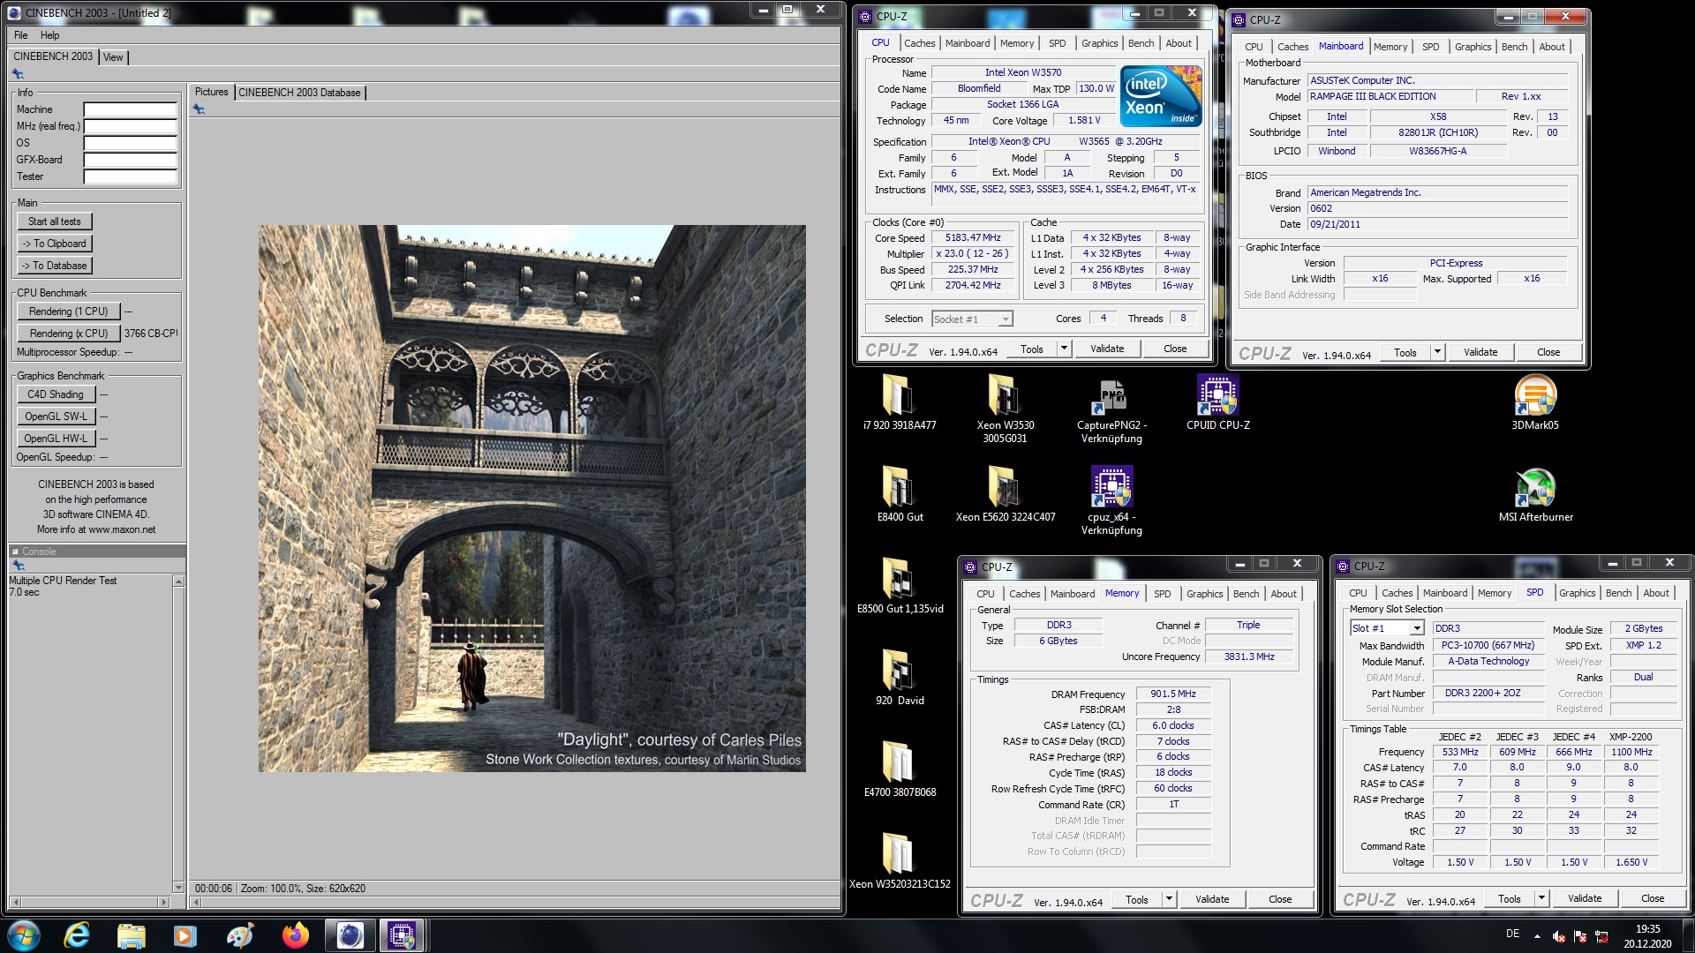Click the pin icon in the Console panel
The height and width of the screenshot is (953, 1695).
click(19, 566)
